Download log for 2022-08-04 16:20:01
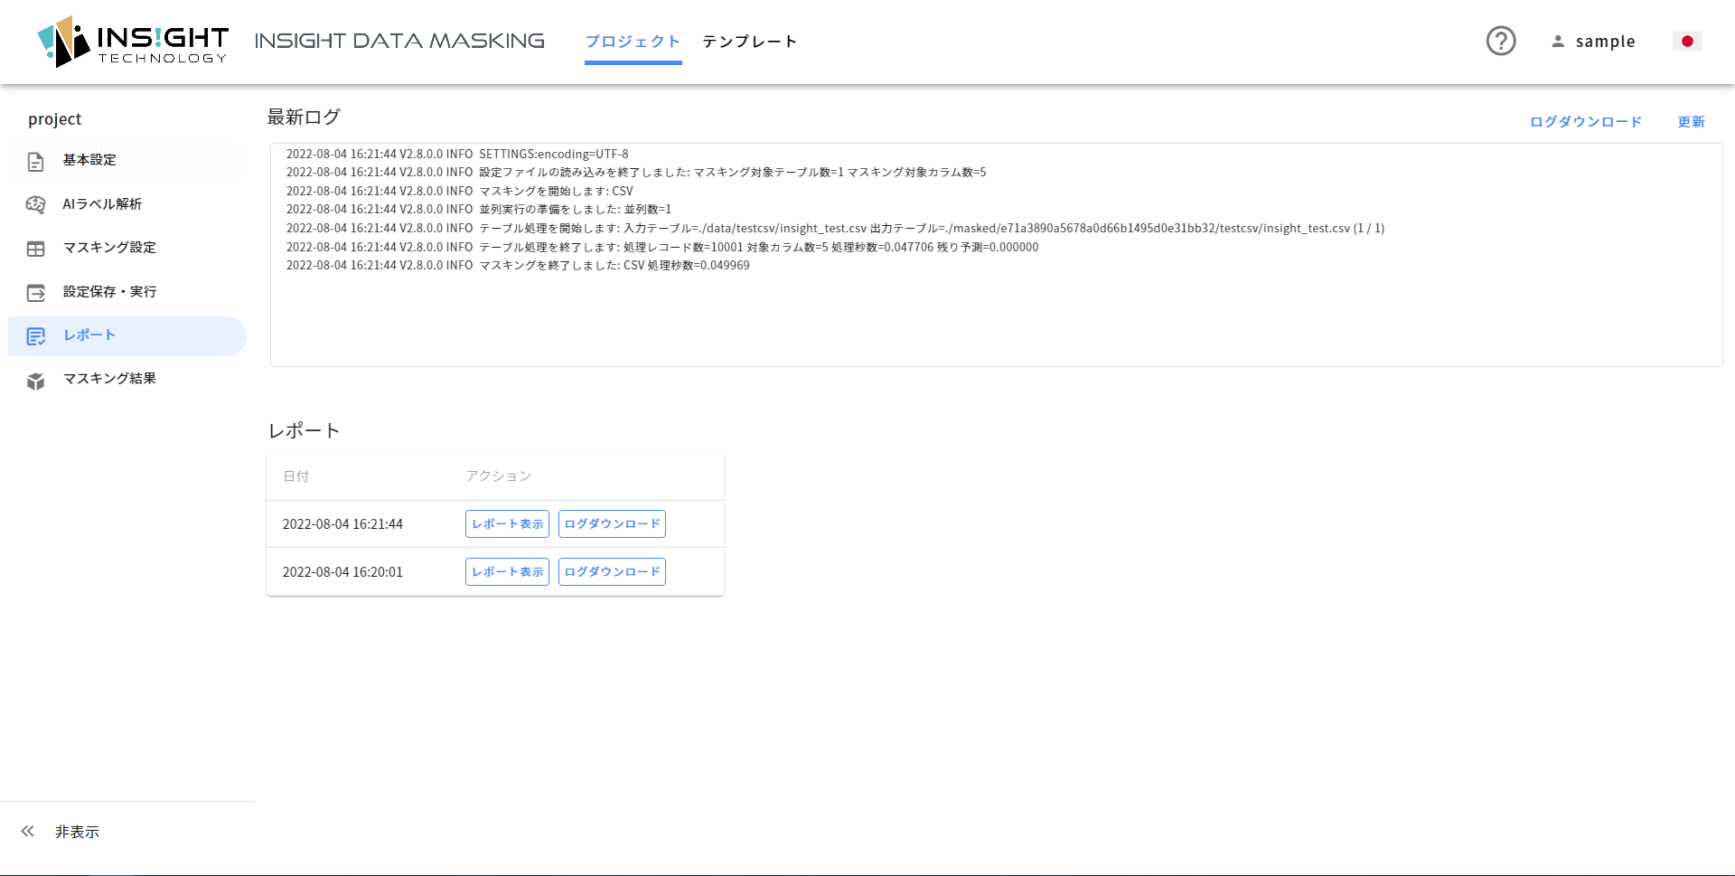The height and width of the screenshot is (876, 1735). (612, 572)
